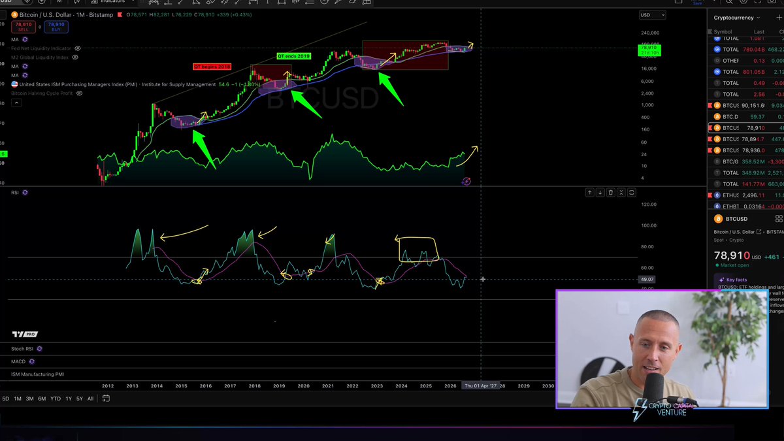This screenshot has height=441, width=784.
Task: Move the RSI pane down
Action: 600,193
